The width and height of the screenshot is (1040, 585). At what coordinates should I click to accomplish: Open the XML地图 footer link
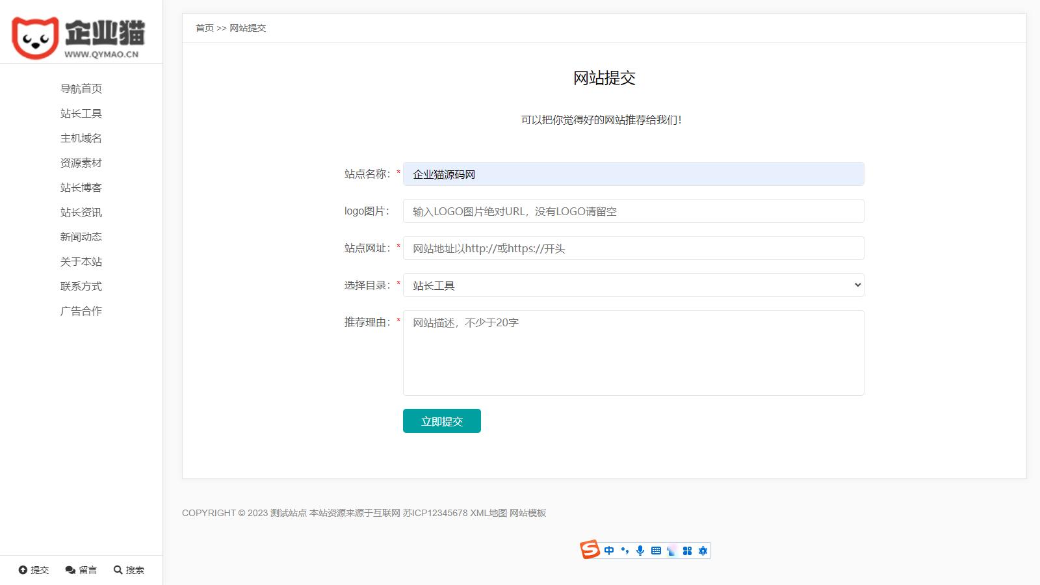point(488,513)
